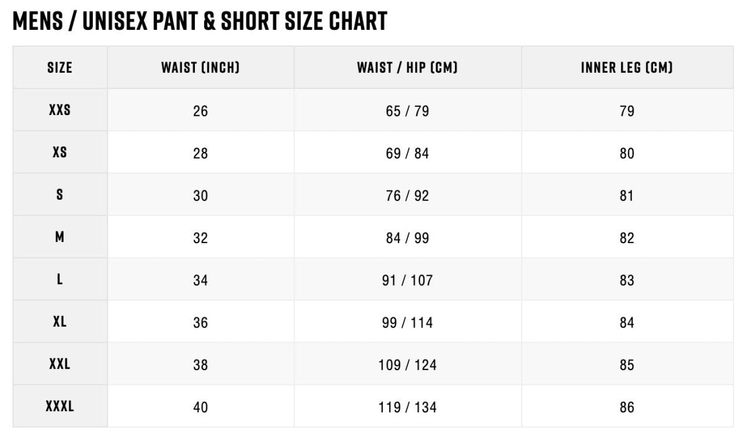Click the inner leg 79 cell
Image resolution: width=747 pixels, height=446 pixels.
627,111
